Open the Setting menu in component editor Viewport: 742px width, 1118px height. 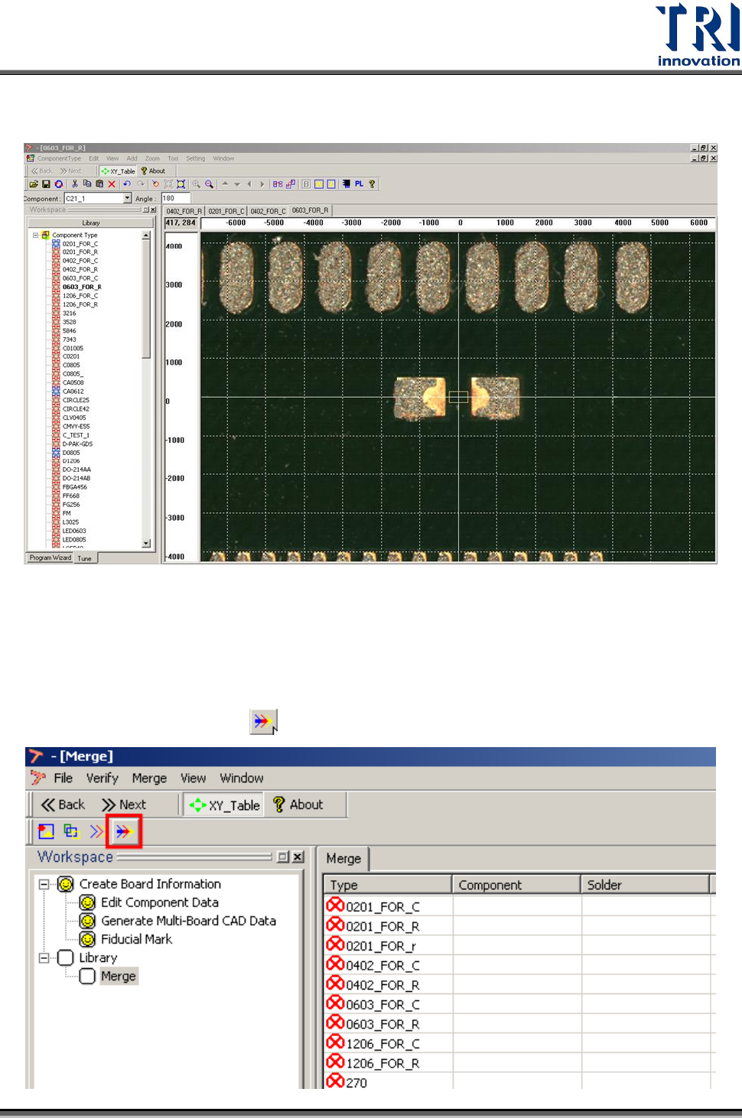point(196,158)
